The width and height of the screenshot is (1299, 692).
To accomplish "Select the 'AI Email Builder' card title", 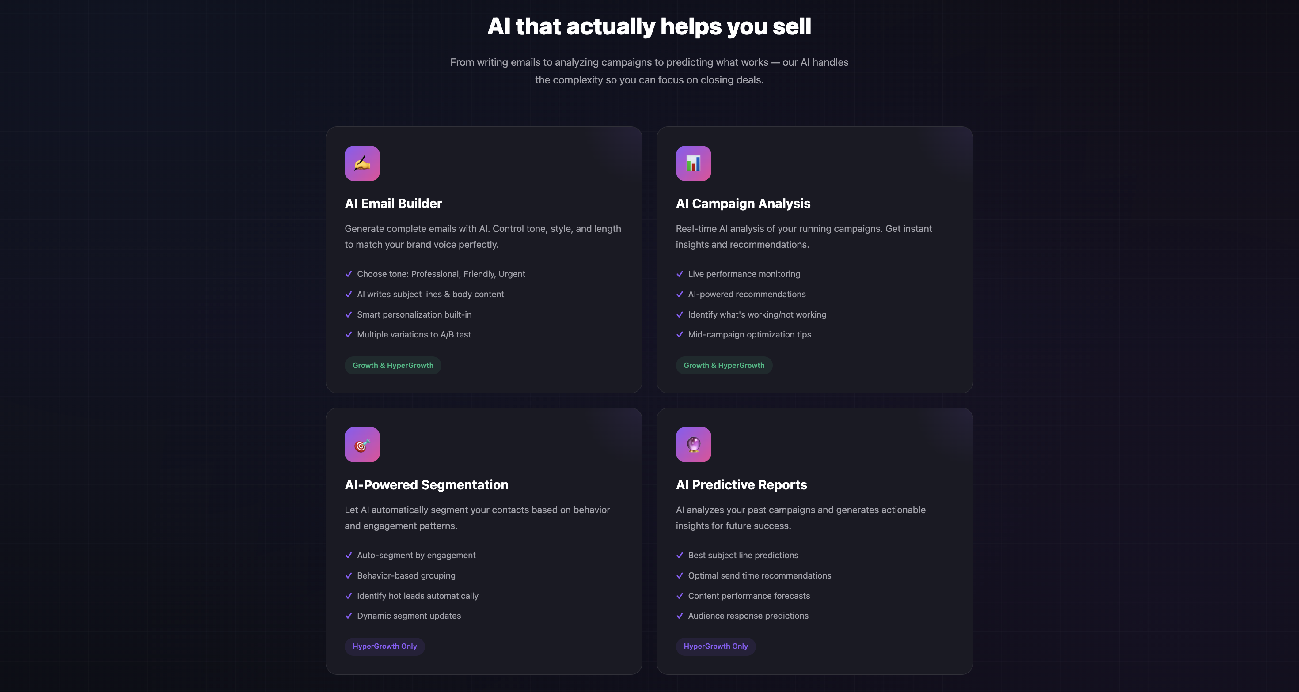I will [393, 204].
